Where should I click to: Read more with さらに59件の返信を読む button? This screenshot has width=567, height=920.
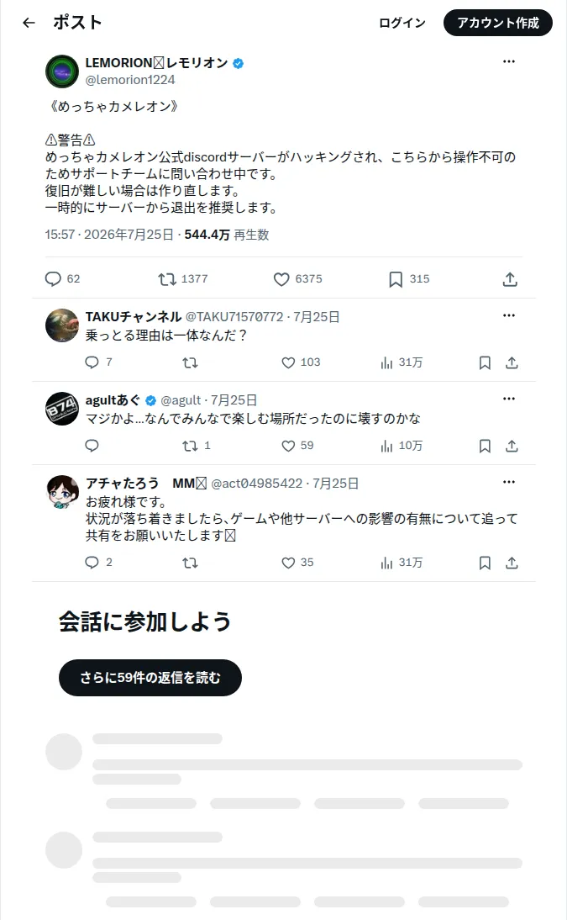click(150, 678)
